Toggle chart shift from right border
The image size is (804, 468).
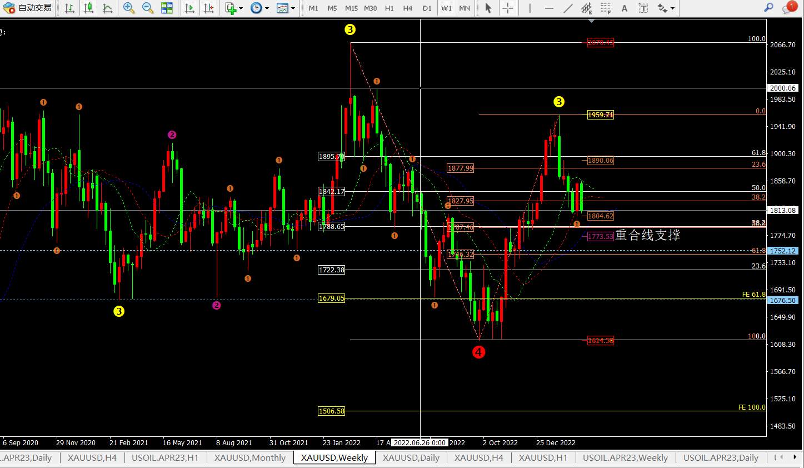208,8
